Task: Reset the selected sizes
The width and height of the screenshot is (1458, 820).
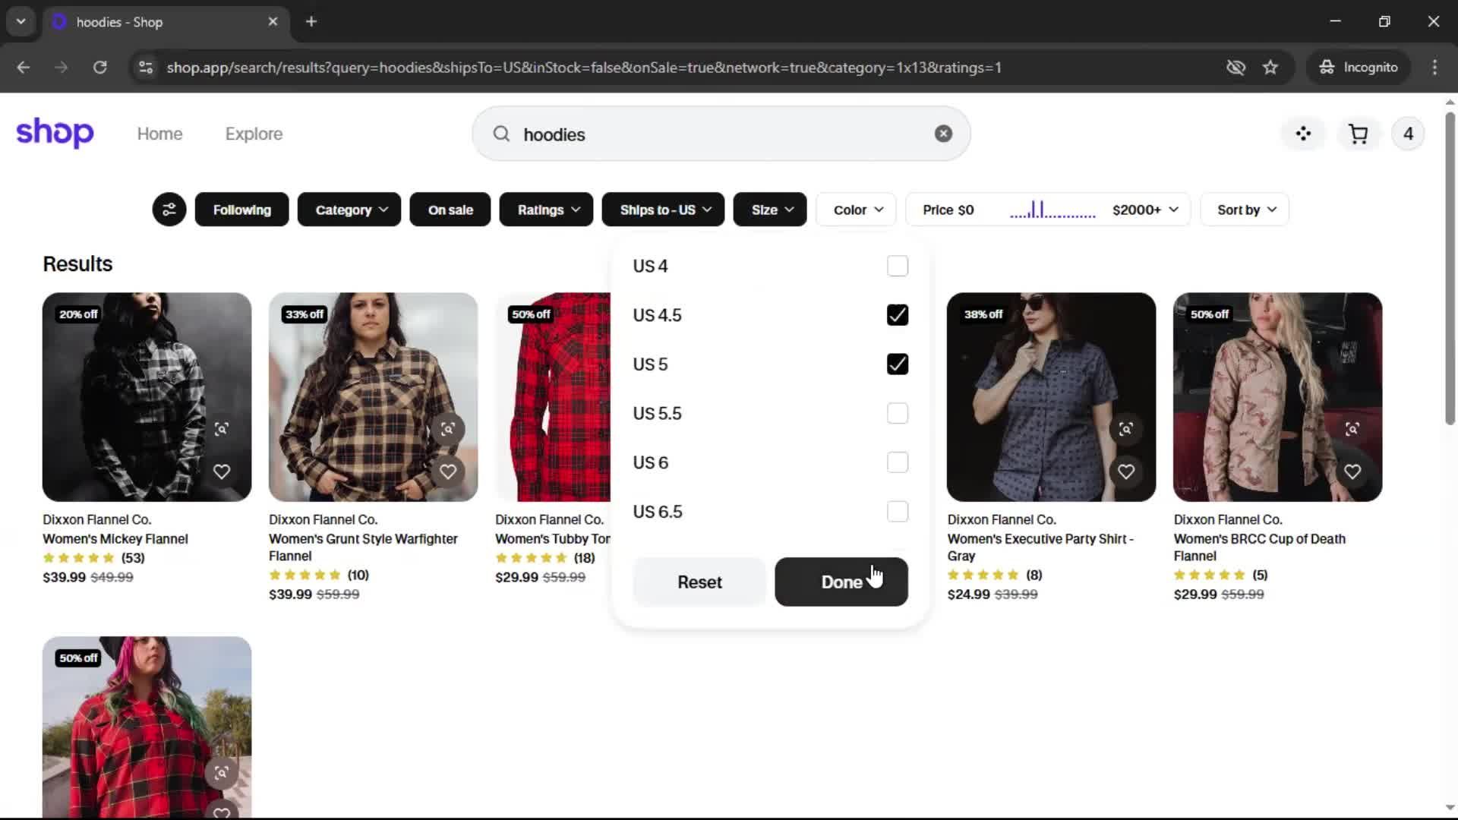Action: [699, 582]
